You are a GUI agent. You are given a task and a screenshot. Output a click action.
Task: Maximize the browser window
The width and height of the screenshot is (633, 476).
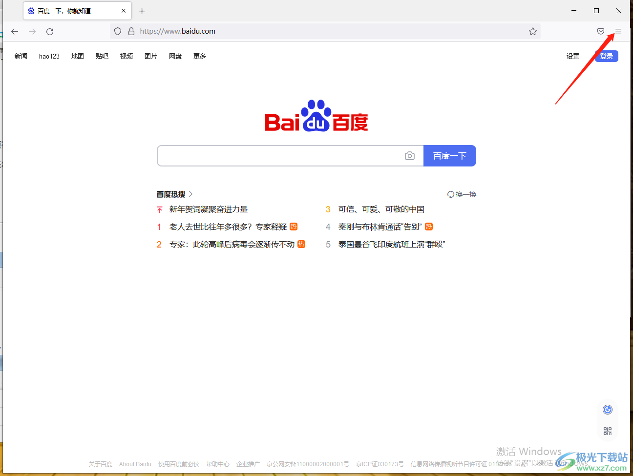596,11
